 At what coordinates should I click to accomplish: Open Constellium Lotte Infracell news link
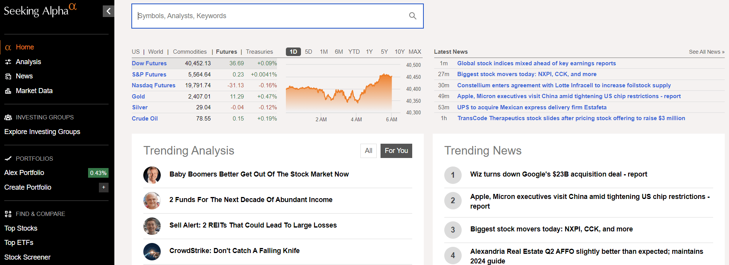[x=564, y=85]
